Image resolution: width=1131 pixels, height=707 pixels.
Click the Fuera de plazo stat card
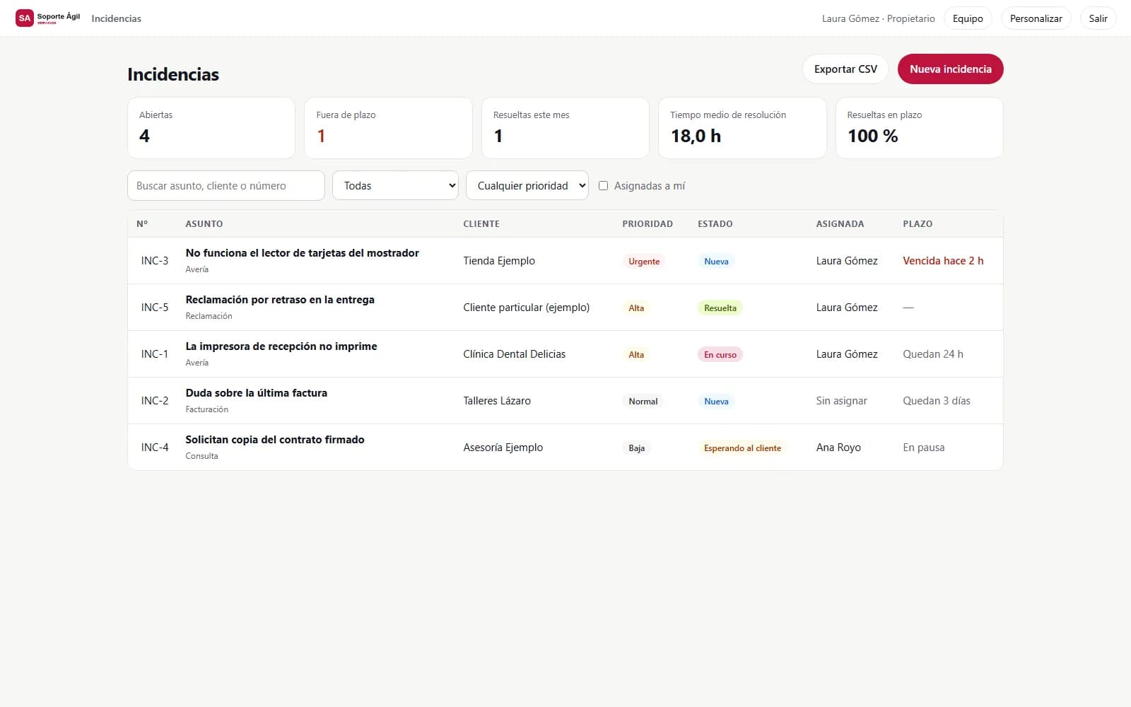[x=388, y=128]
